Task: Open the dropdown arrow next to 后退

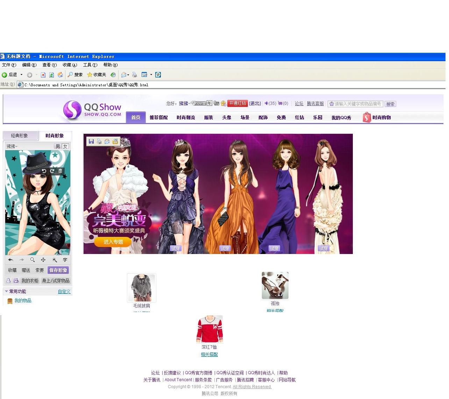Action: tap(21, 75)
